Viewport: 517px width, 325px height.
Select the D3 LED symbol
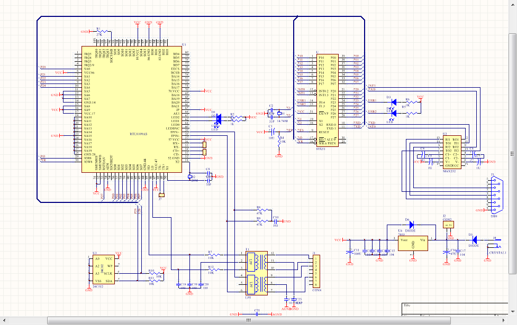[393, 102]
